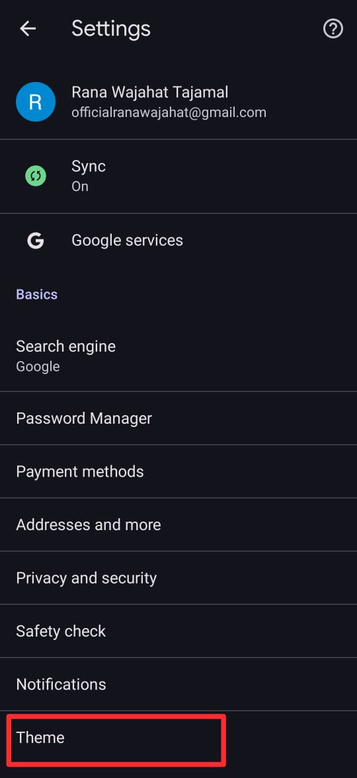
Task: Open Rana Wajahat Tajamal account entry
Action: [178, 102]
